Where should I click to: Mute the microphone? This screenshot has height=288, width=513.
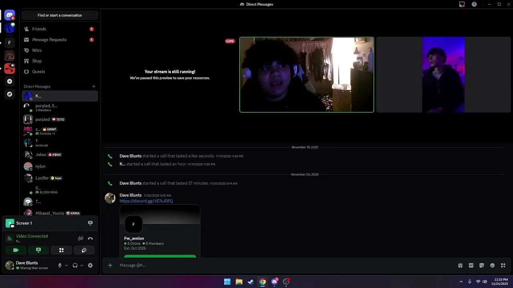coord(60,265)
